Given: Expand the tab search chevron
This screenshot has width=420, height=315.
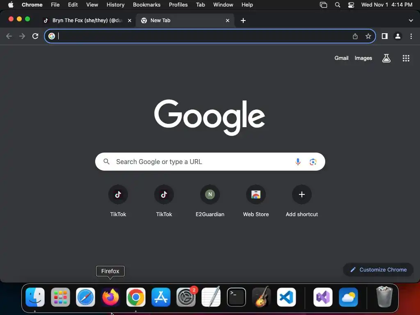Looking at the screenshot, I should (x=411, y=21).
